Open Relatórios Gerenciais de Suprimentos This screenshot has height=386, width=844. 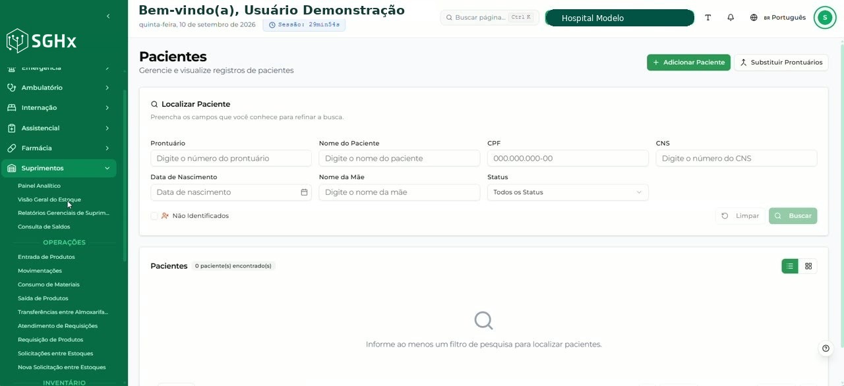(x=63, y=213)
